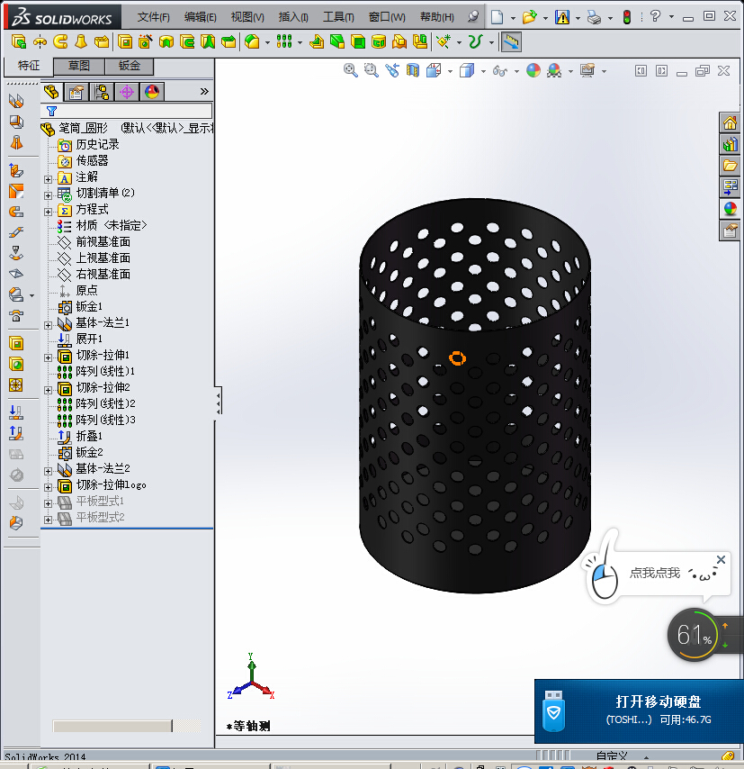
Task: Open dropdown arrow next to Print icon
Action: click(x=610, y=18)
